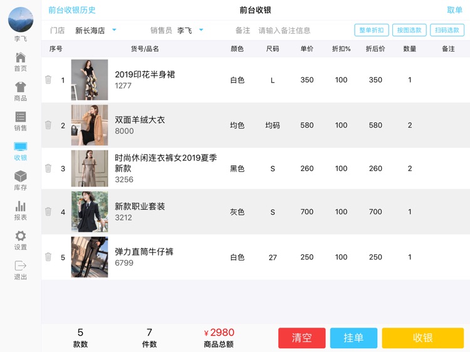Click the 新款职业套装 product name
Image resolution: width=470 pixels, height=352 pixels.
[140, 207]
